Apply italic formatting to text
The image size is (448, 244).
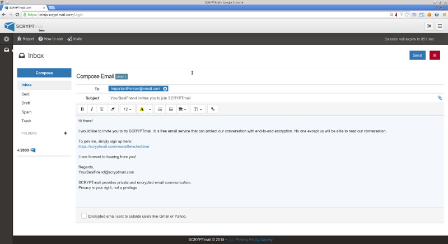92,109
